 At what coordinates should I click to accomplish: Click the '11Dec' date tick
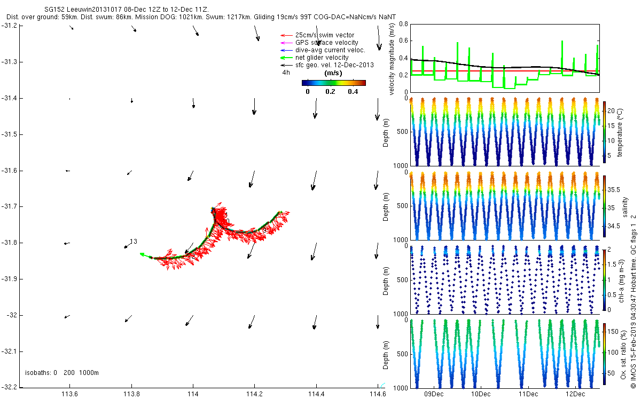[527, 394]
